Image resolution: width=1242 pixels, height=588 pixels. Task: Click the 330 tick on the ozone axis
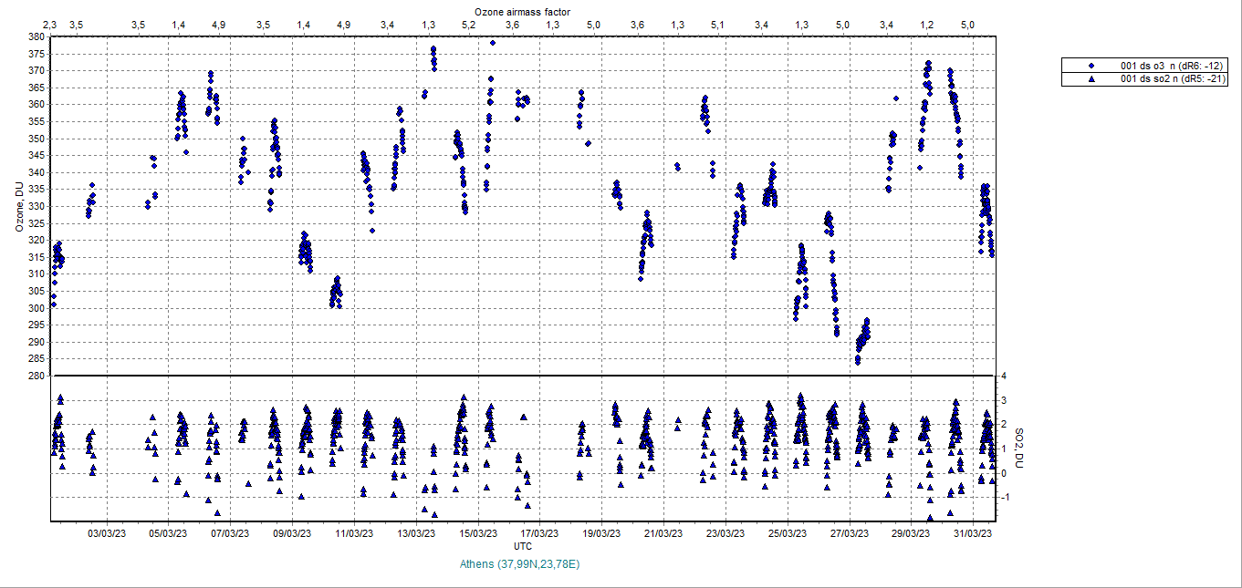pyautogui.click(x=37, y=206)
